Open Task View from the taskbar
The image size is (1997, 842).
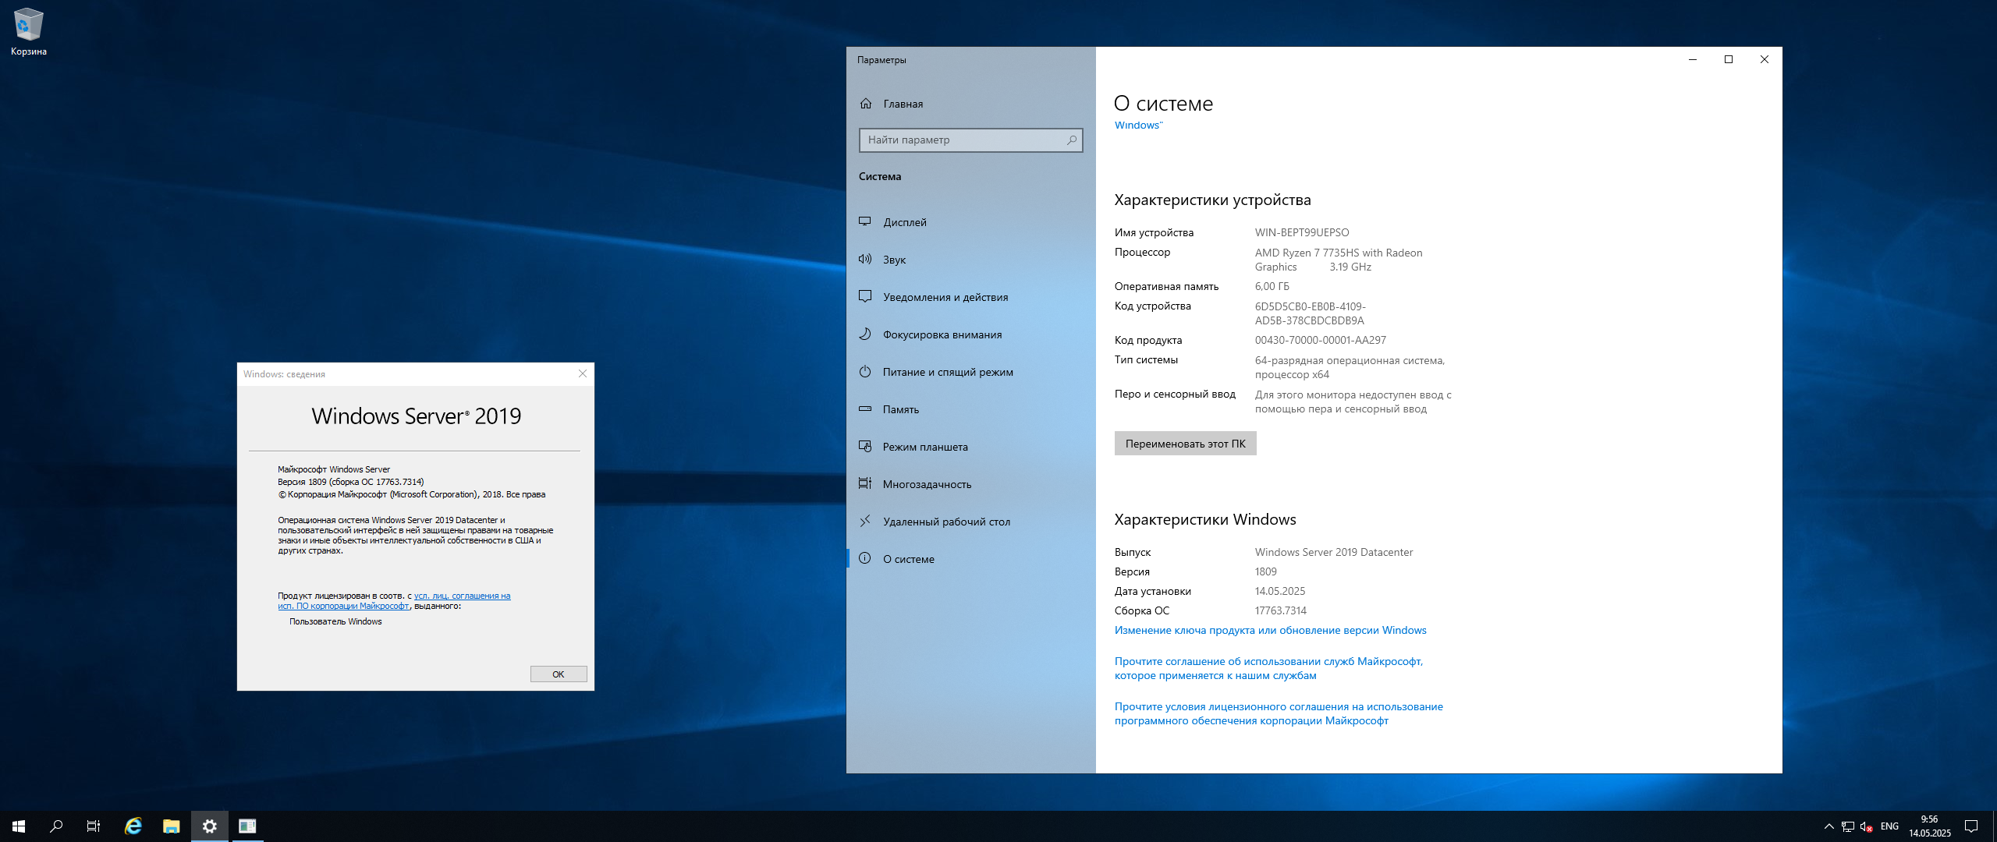pyautogui.click(x=94, y=826)
